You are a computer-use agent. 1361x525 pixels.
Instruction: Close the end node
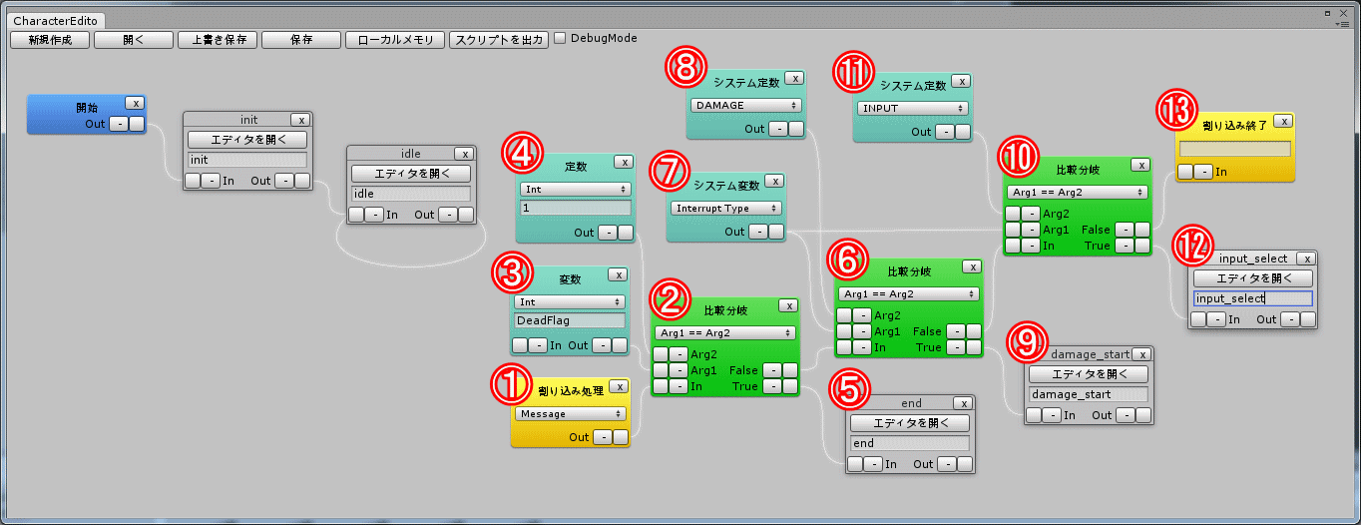(x=963, y=403)
